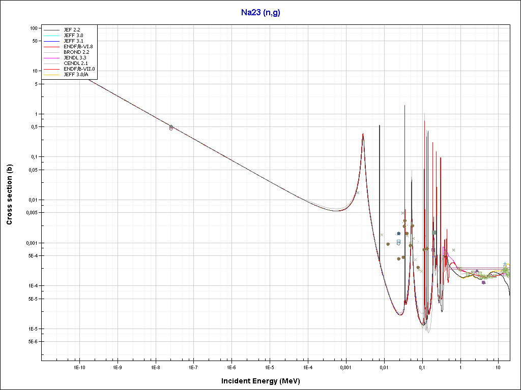The width and height of the screenshot is (521, 390).
Task: Select the JENDL 3.3 legend entry
Action: (75, 58)
